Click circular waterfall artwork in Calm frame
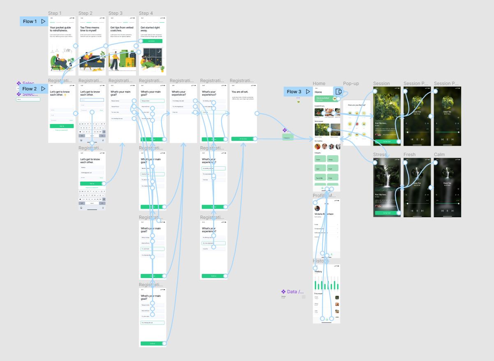 [448, 172]
